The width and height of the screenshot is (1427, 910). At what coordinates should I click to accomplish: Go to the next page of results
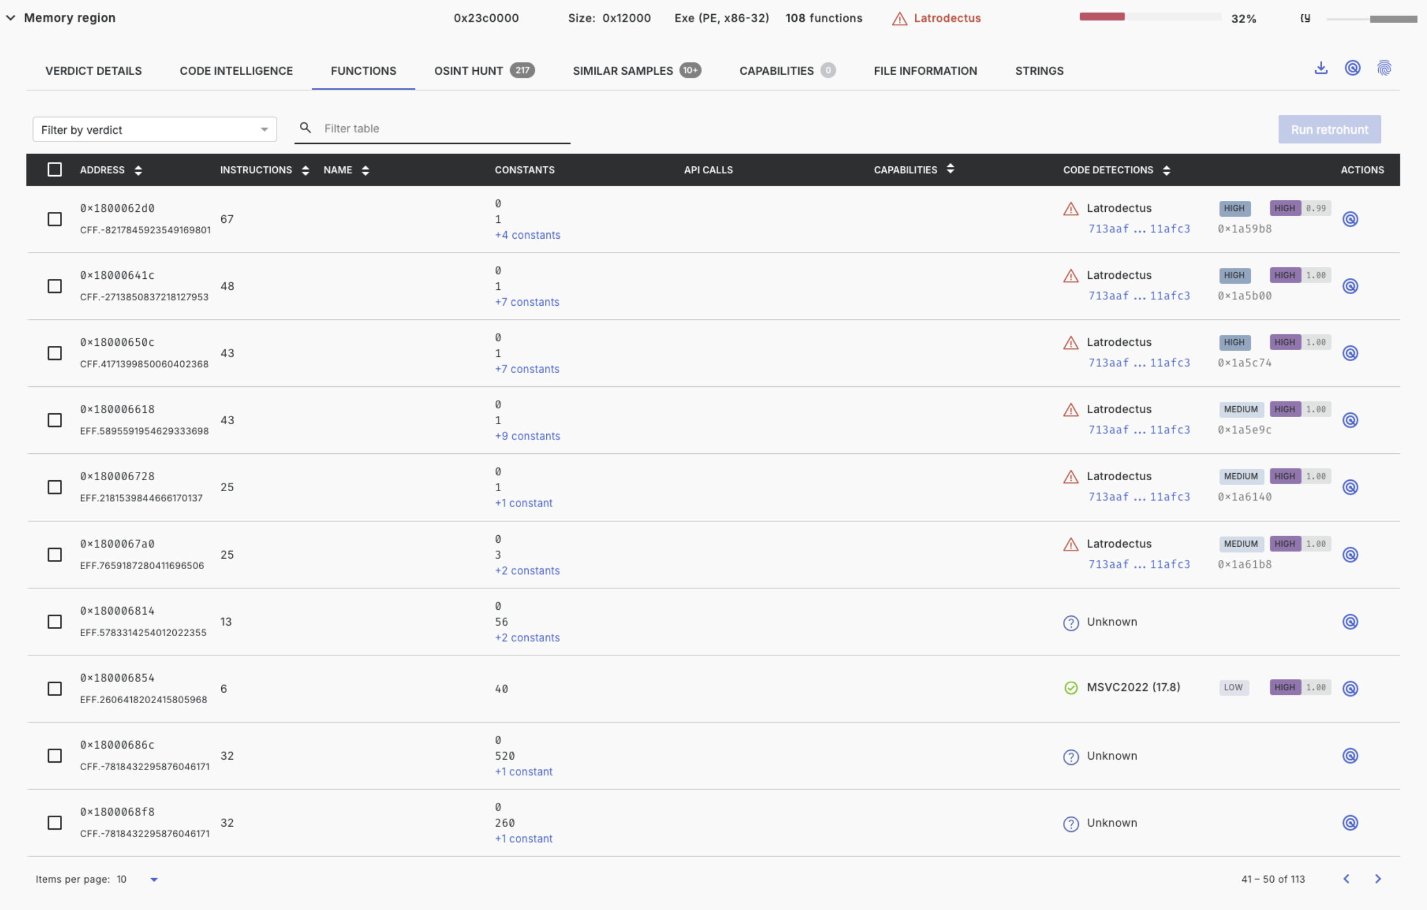(1378, 879)
